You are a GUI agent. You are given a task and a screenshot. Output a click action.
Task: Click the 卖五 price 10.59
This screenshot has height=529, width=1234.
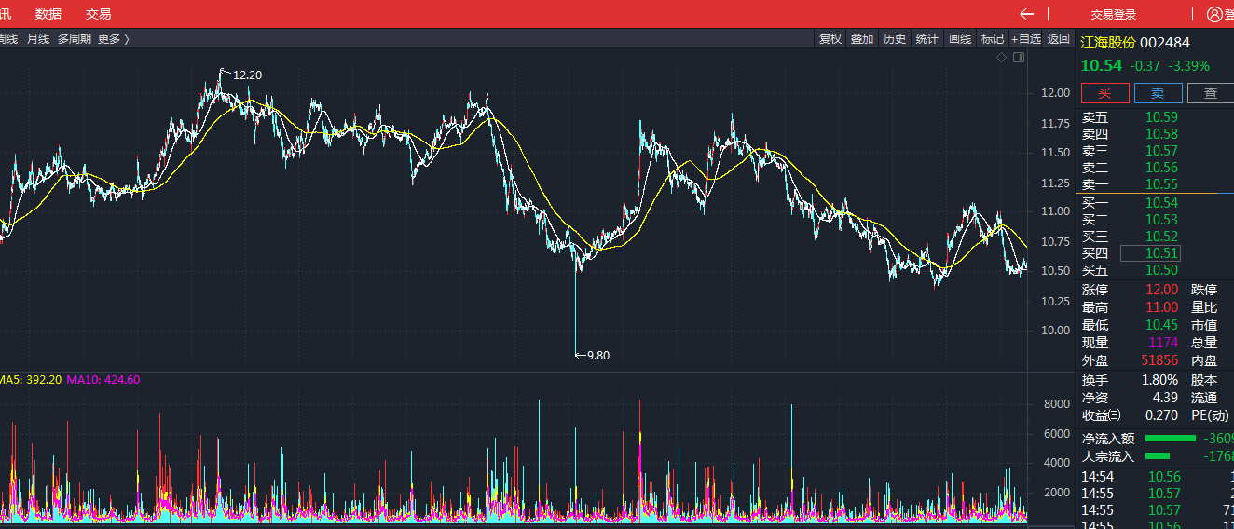tap(1162, 117)
